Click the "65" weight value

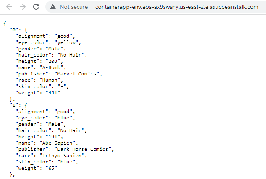[x=51, y=168]
